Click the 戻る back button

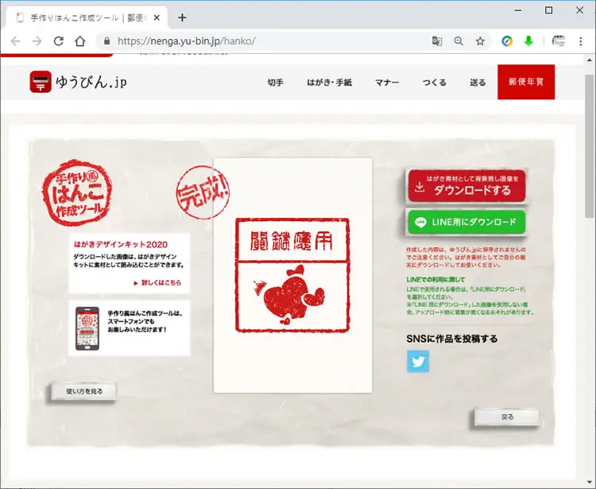pos(507,417)
